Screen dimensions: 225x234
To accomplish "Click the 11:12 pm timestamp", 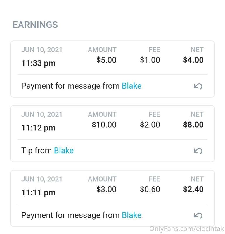I will coord(38,128).
